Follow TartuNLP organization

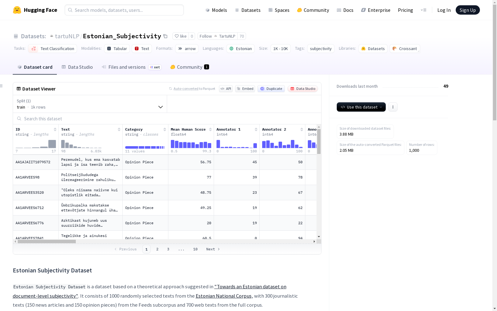tap(217, 36)
